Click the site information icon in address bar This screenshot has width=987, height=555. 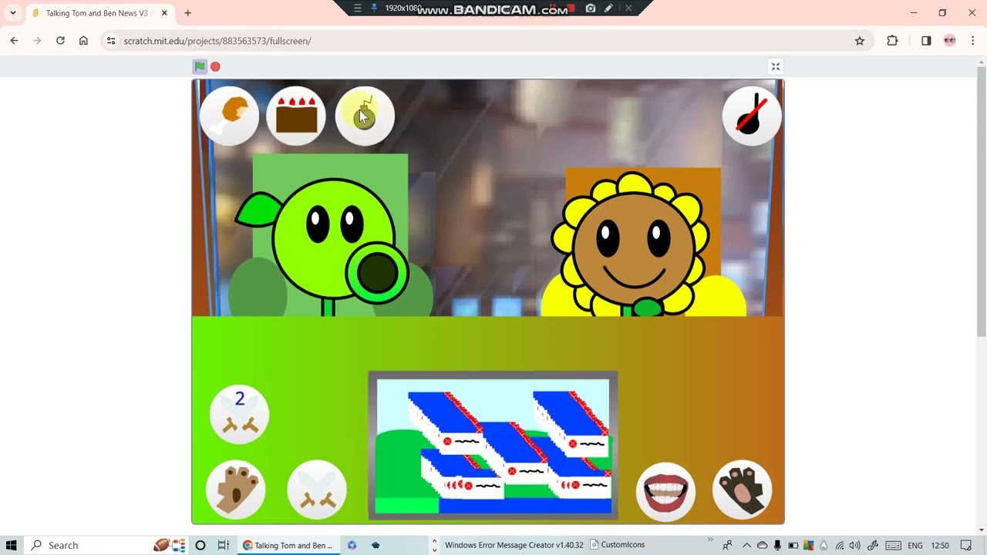[111, 41]
